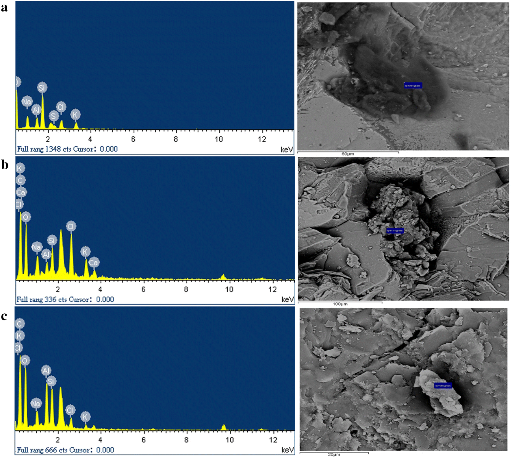Click the O peak label in spectrum b

[26, 217]
